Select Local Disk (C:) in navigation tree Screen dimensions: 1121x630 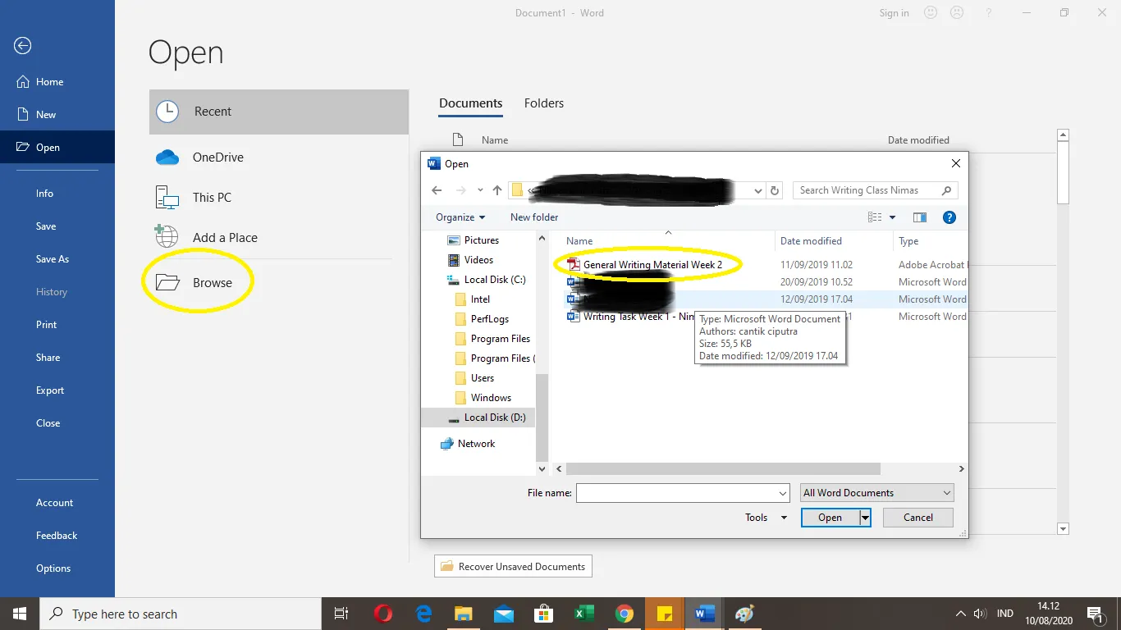tap(494, 280)
